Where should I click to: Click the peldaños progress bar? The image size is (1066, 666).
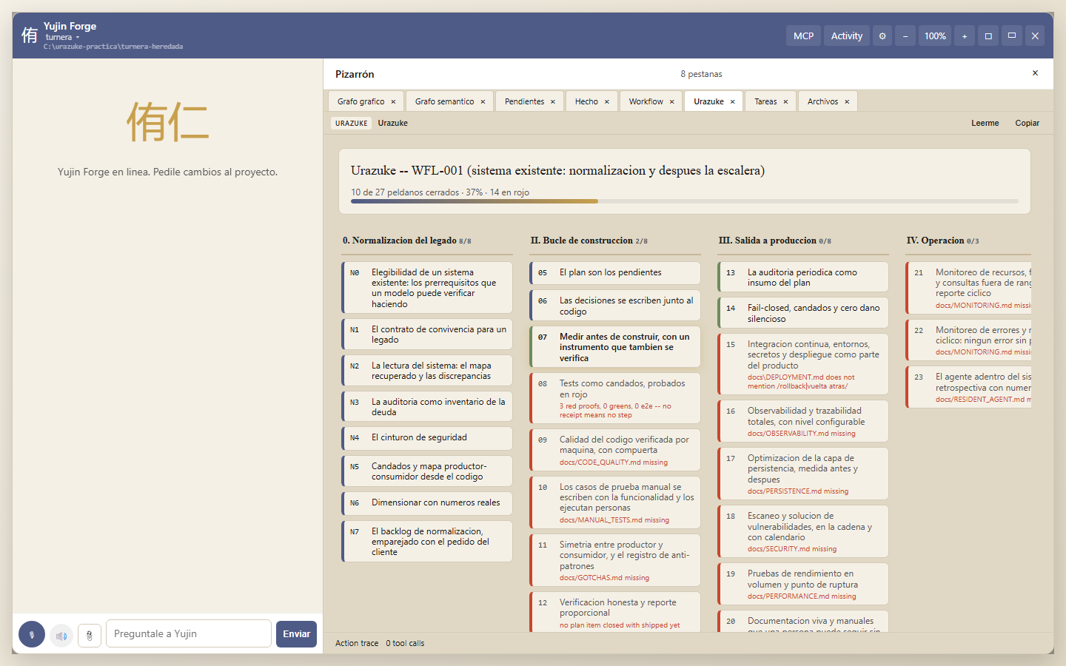685,201
